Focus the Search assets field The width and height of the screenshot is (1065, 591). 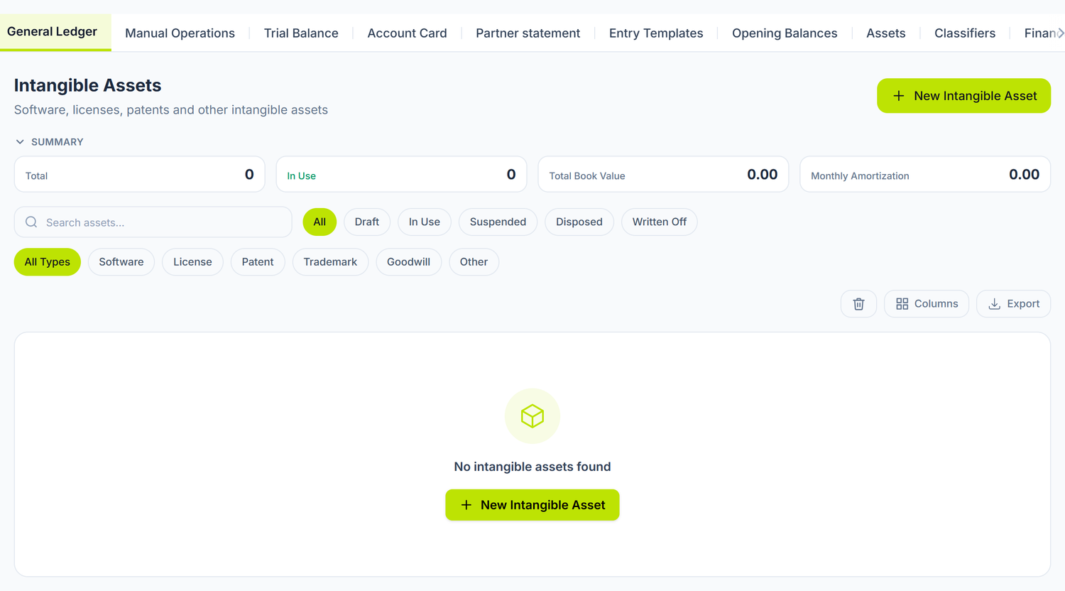153,222
